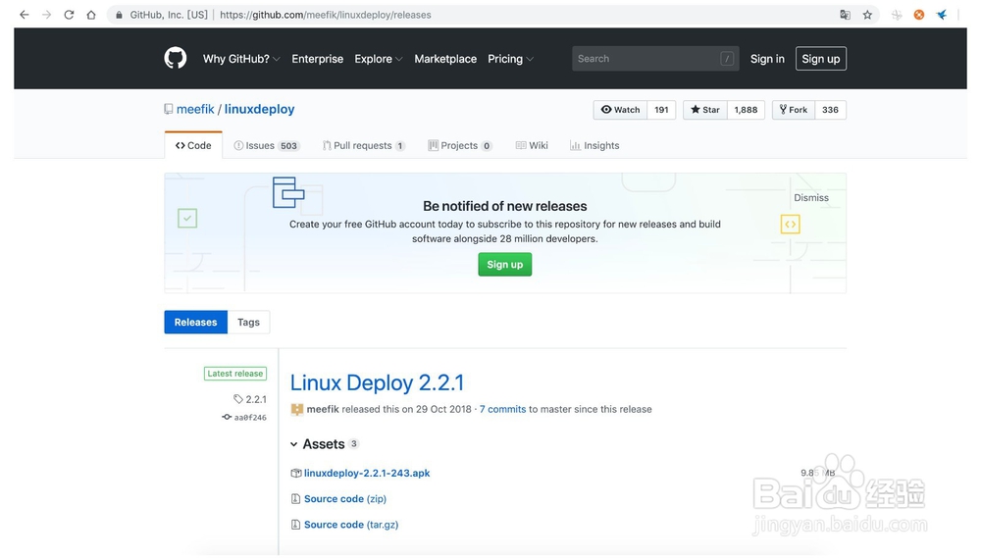
Task: Switch to the Code tab
Action: pos(193,145)
